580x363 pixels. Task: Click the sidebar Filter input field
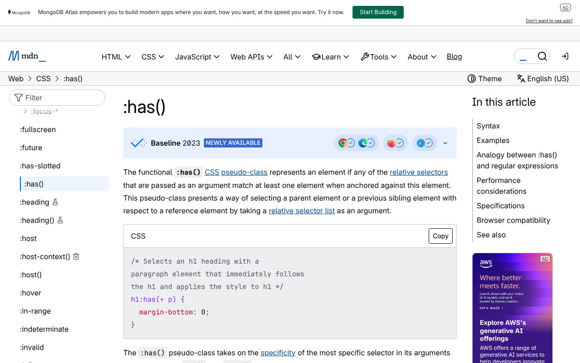[62, 98]
